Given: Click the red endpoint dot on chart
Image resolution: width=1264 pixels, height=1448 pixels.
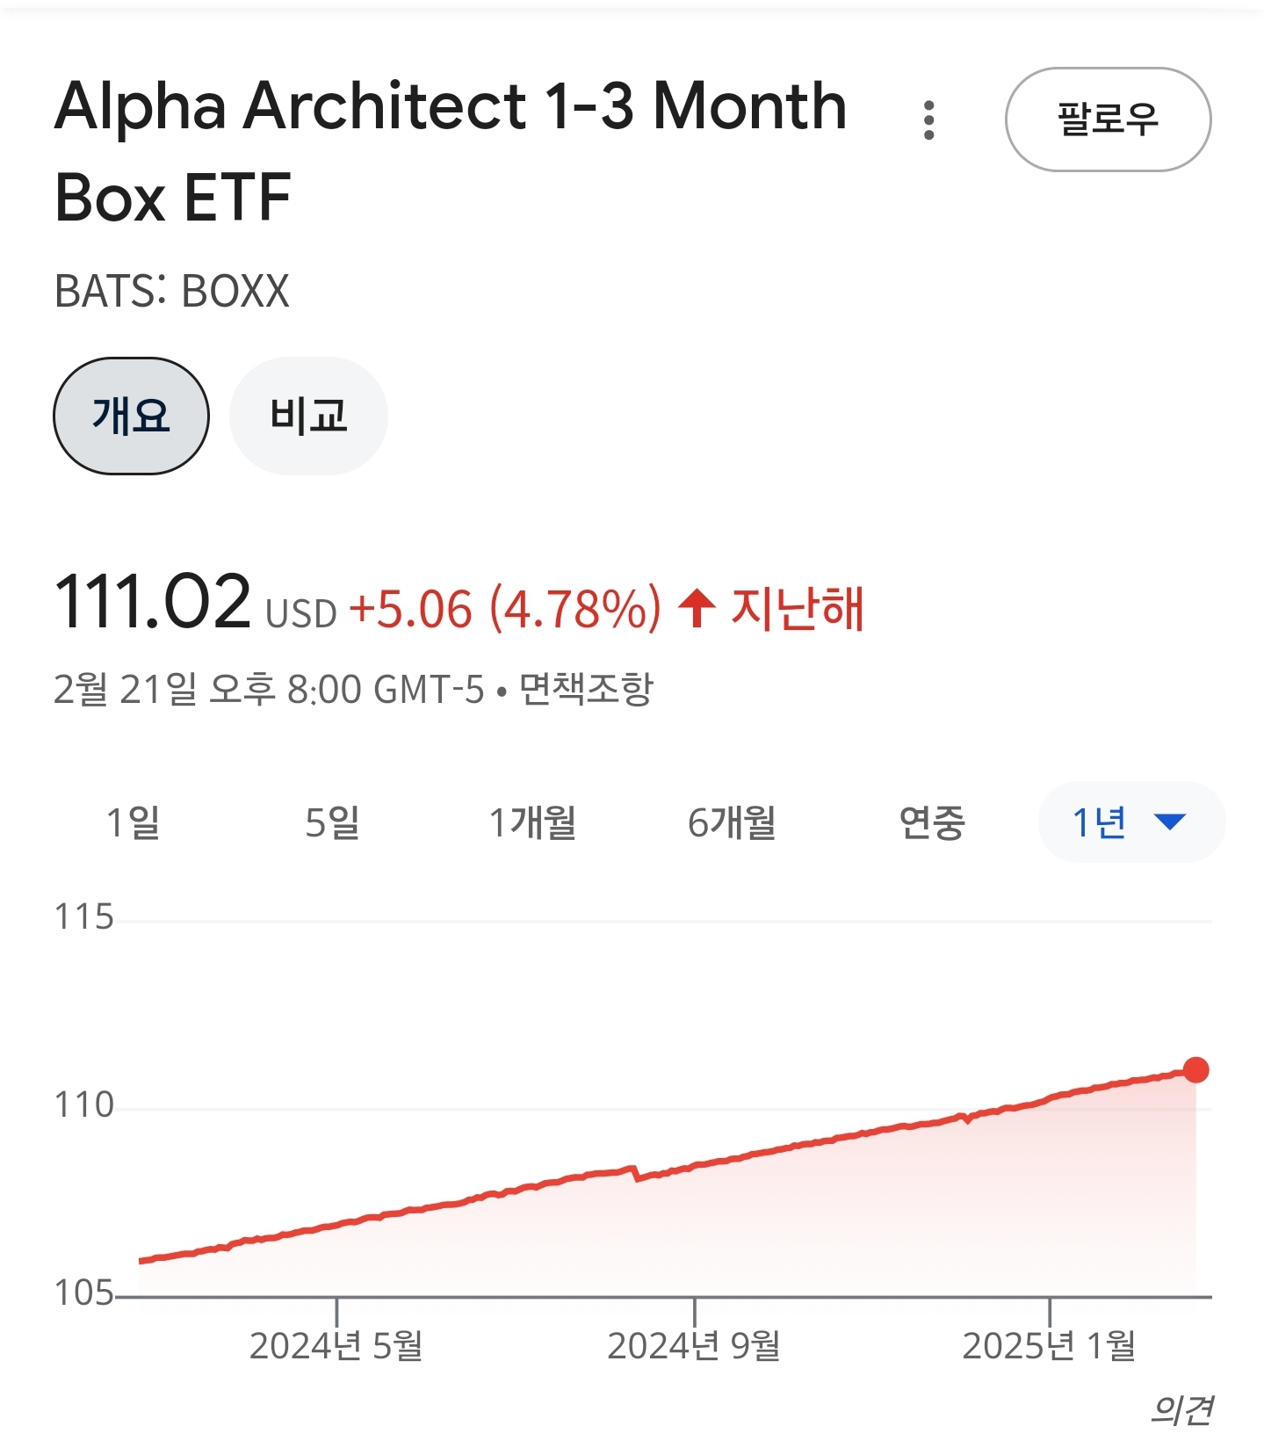Looking at the screenshot, I should (1195, 1070).
